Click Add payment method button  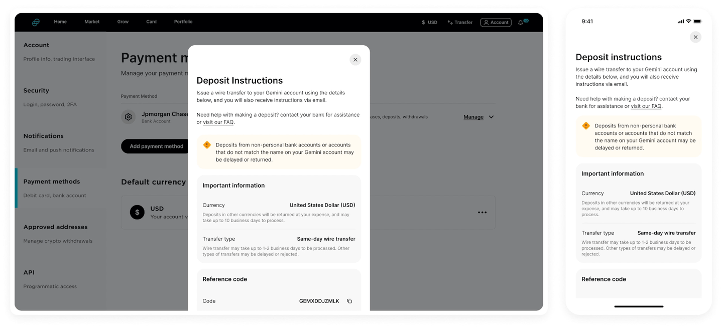point(156,146)
